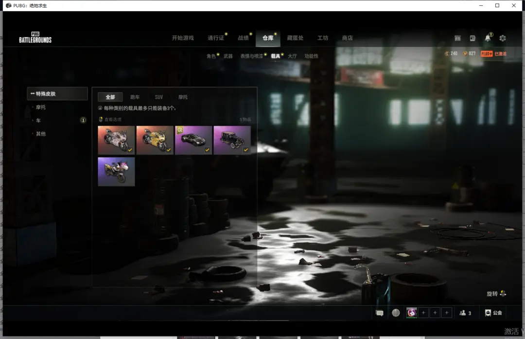This screenshot has width=525, height=339.
Task: Open the 工坊 main tab
Action: [x=323, y=38]
